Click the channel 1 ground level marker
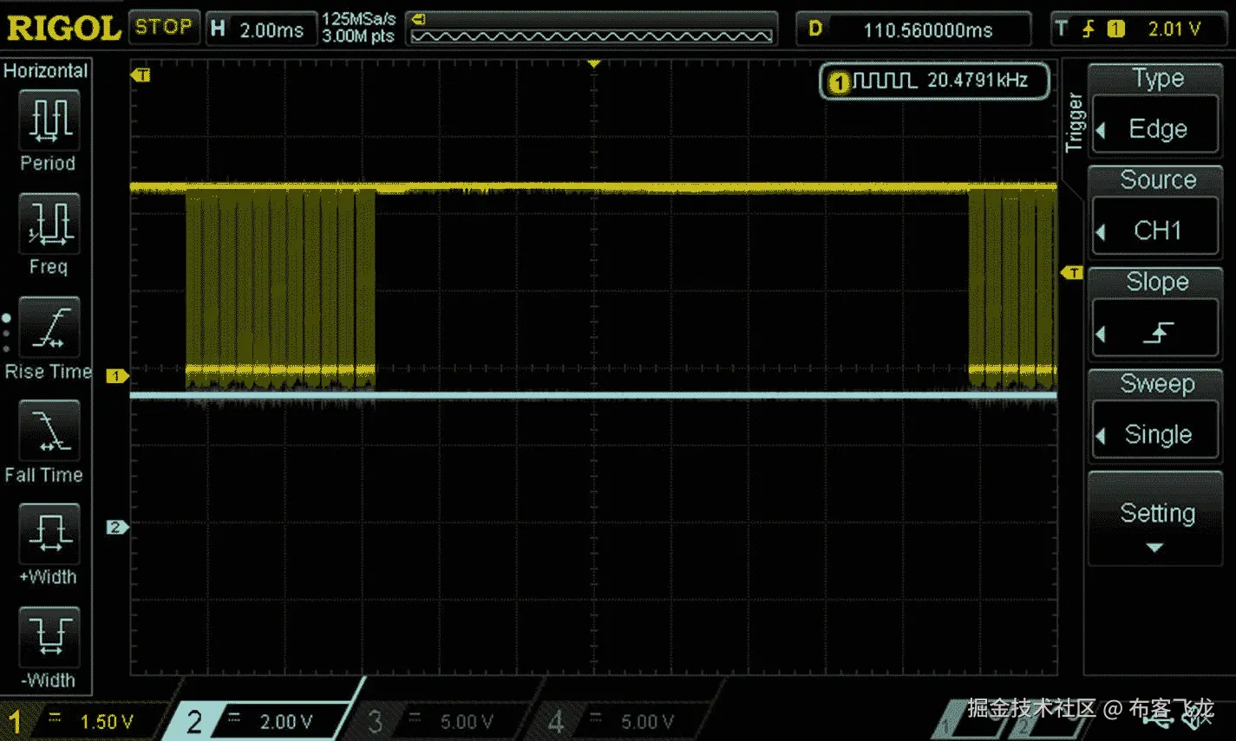This screenshot has width=1236, height=741. [x=116, y=376]
